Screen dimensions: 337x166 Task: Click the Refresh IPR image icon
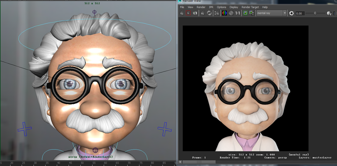pyautogui.click(x=209, y=13)
